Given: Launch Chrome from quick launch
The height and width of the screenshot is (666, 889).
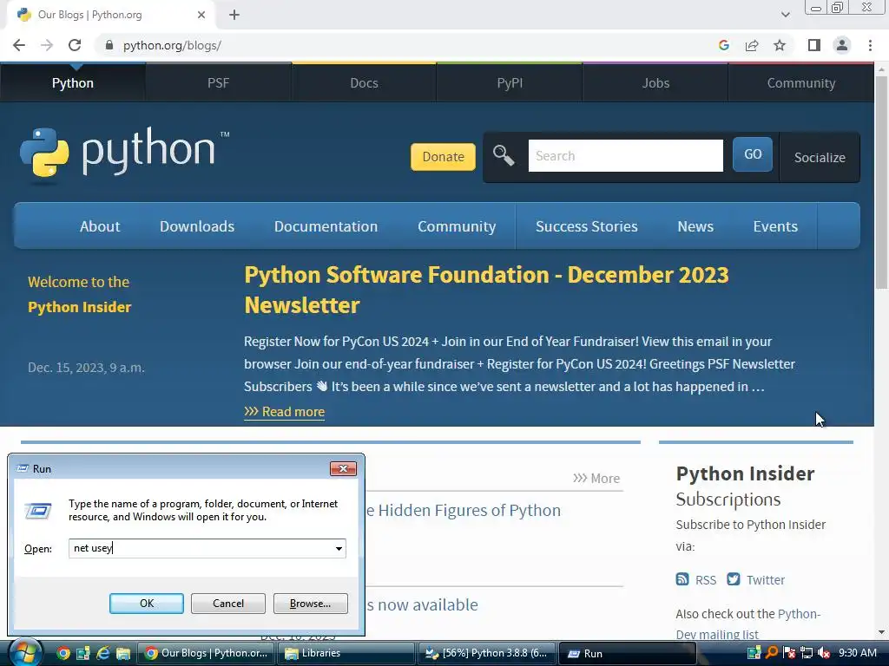Looking at the screenshot, I should coord(63,654).
